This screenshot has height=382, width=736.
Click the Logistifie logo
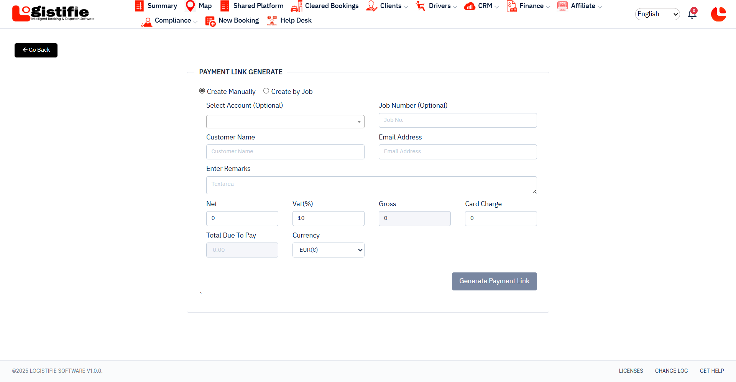tap(53, 13)
